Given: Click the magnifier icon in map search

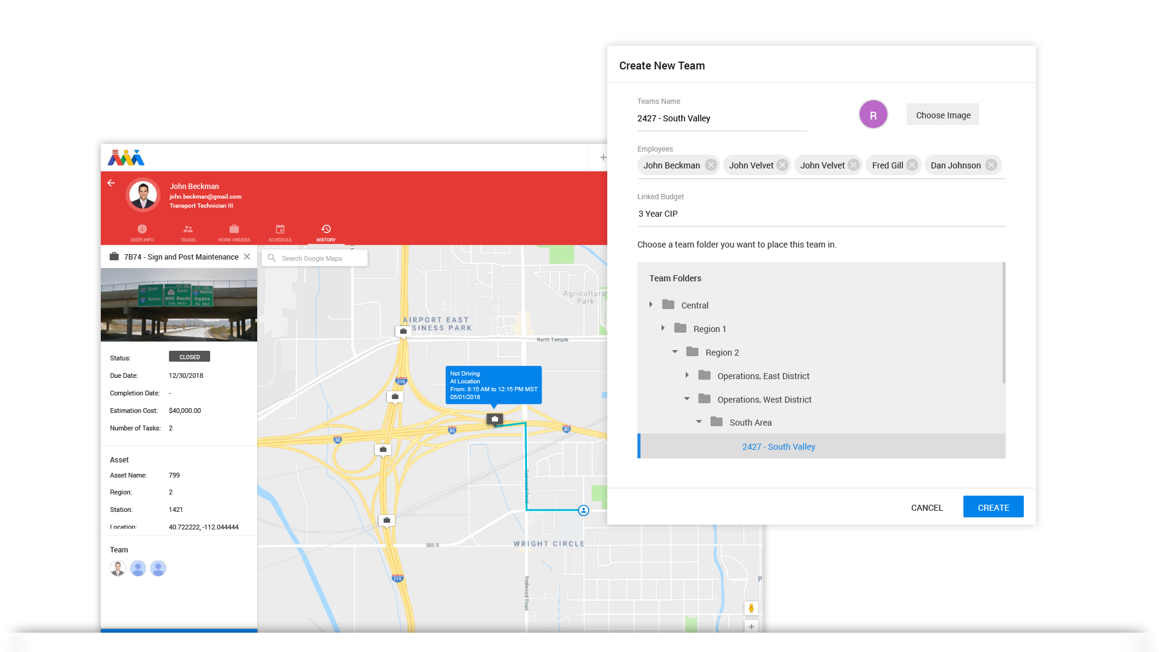Looking at the screenshot, I should coord(272,258).
